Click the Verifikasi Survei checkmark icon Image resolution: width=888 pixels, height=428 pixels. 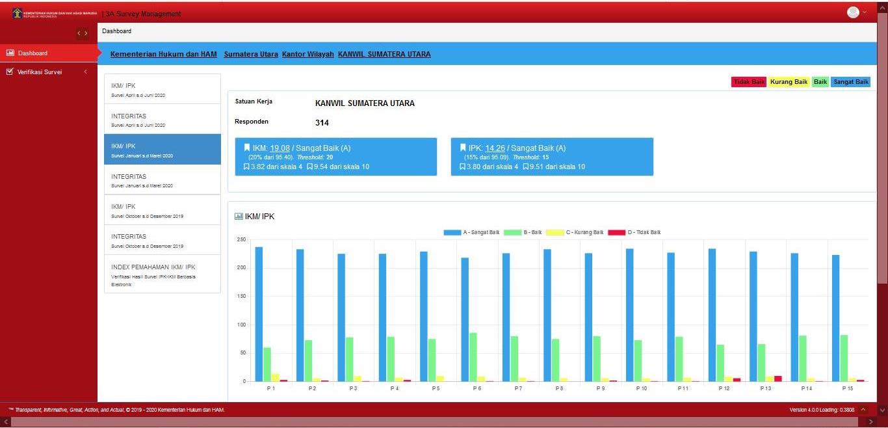click(10, 72)
